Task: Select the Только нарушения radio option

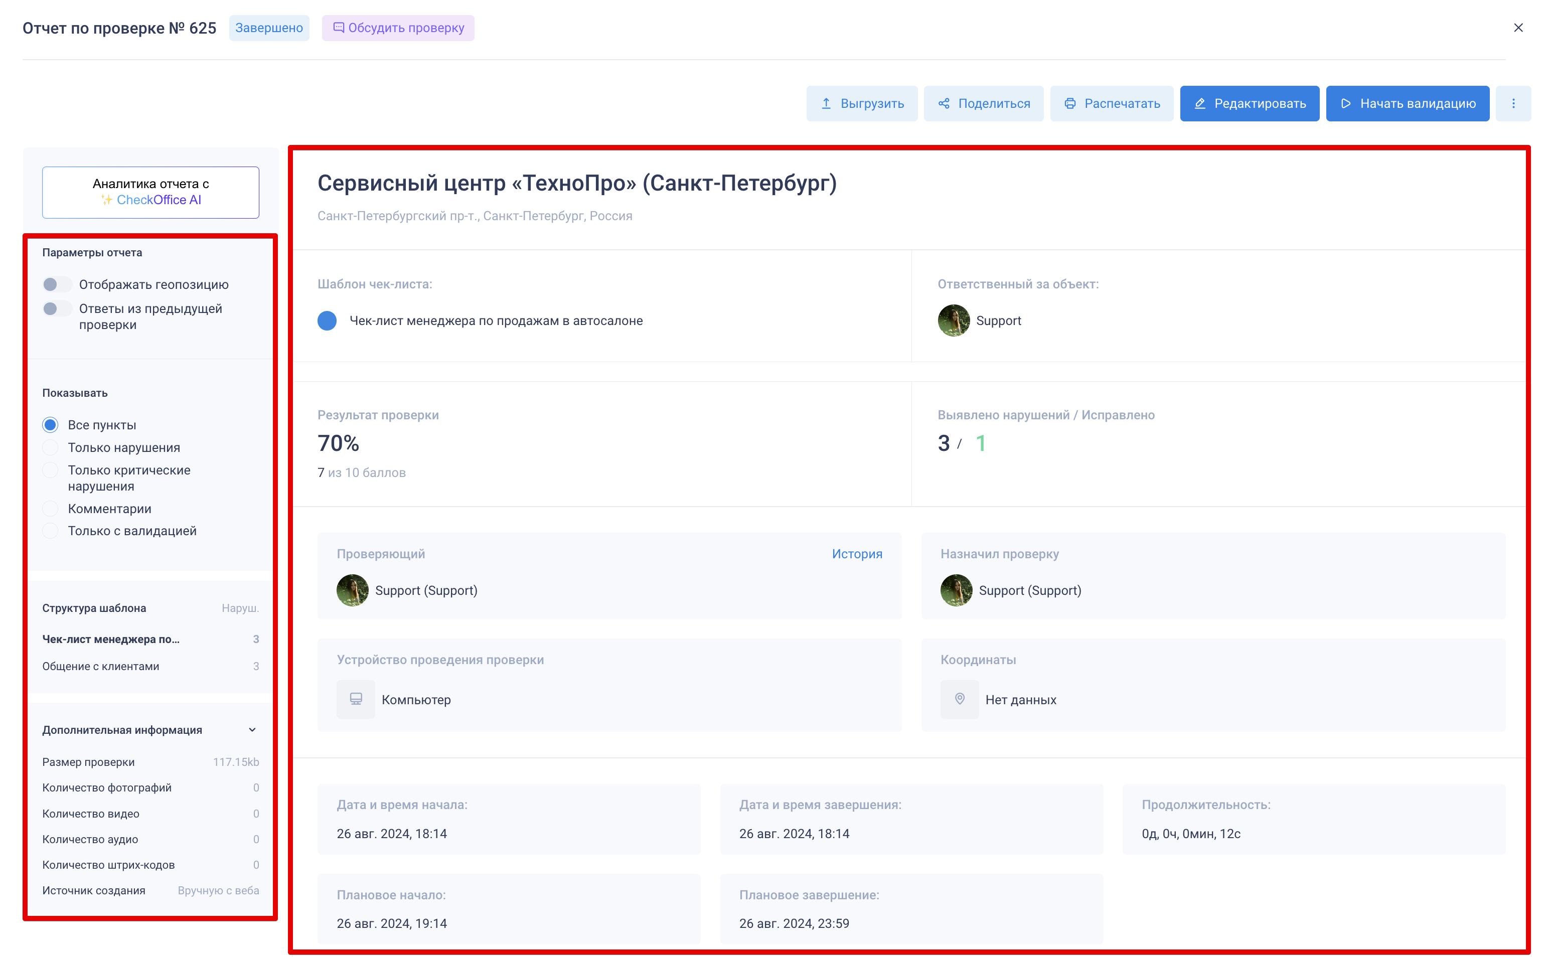Action: click(x=50, y=447)
